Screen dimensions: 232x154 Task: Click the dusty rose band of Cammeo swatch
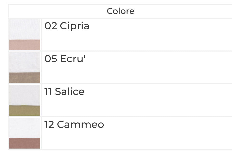[x=25, y=143]
